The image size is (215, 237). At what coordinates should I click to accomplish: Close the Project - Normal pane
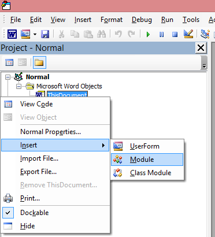tap(201, 47)
